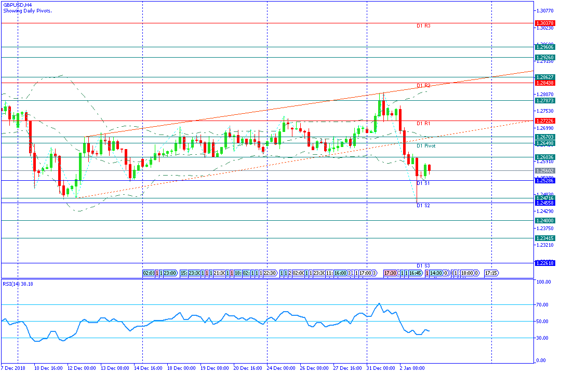This screenshot has height=374, width=561.
Task: Select the D1 R1 pivot label
Action: pyautogui.click(x=424, y=124)
